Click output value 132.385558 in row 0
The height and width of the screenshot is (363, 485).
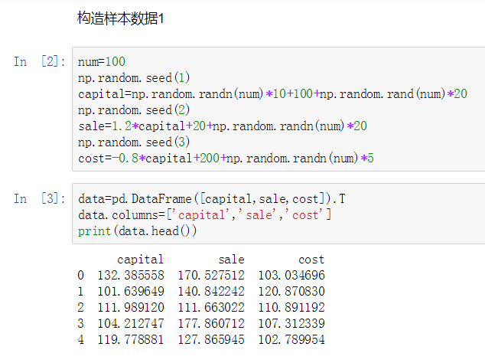(x=131, y=275)
